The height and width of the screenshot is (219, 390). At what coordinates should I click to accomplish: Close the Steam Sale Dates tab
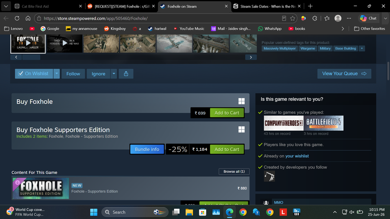click(x=299, y=6)
